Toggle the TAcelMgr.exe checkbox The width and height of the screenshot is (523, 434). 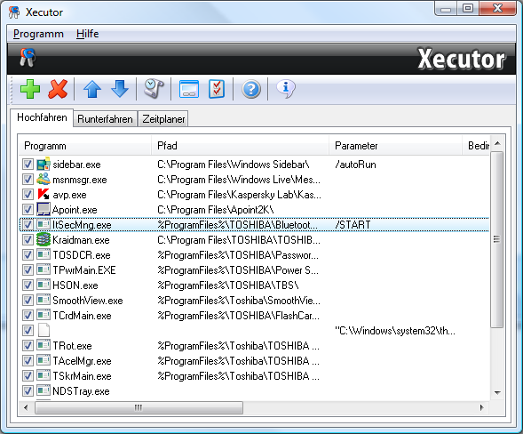coord(28,361)
